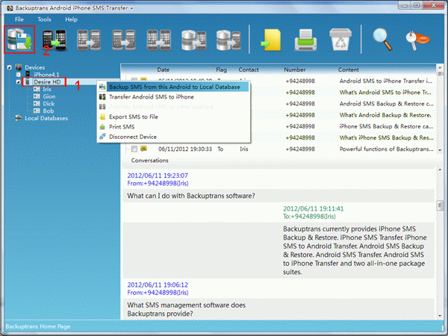Choose Export SMS to File

click(x=173, y=117)
